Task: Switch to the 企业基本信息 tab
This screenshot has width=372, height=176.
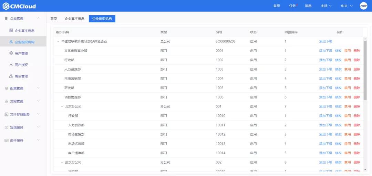Action: click(74, 19)
